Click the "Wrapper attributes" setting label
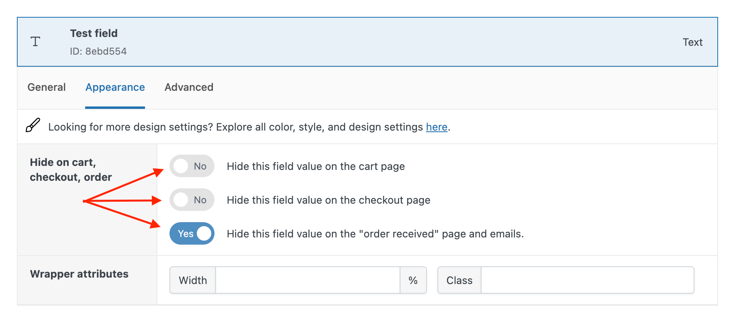Screen dimensions: 739x327 tap(79, 274)
